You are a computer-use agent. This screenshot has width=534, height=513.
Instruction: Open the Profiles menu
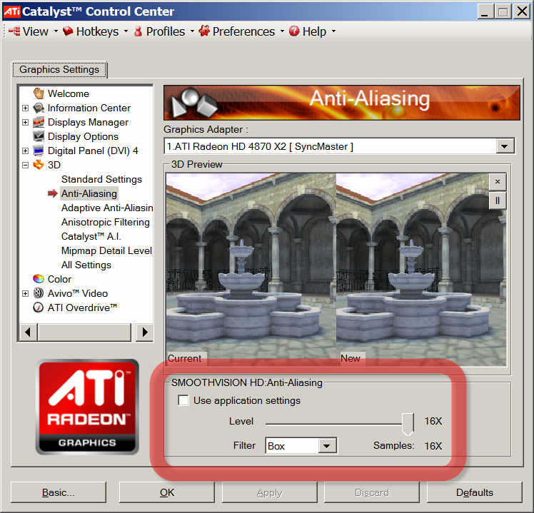point(166,31)
